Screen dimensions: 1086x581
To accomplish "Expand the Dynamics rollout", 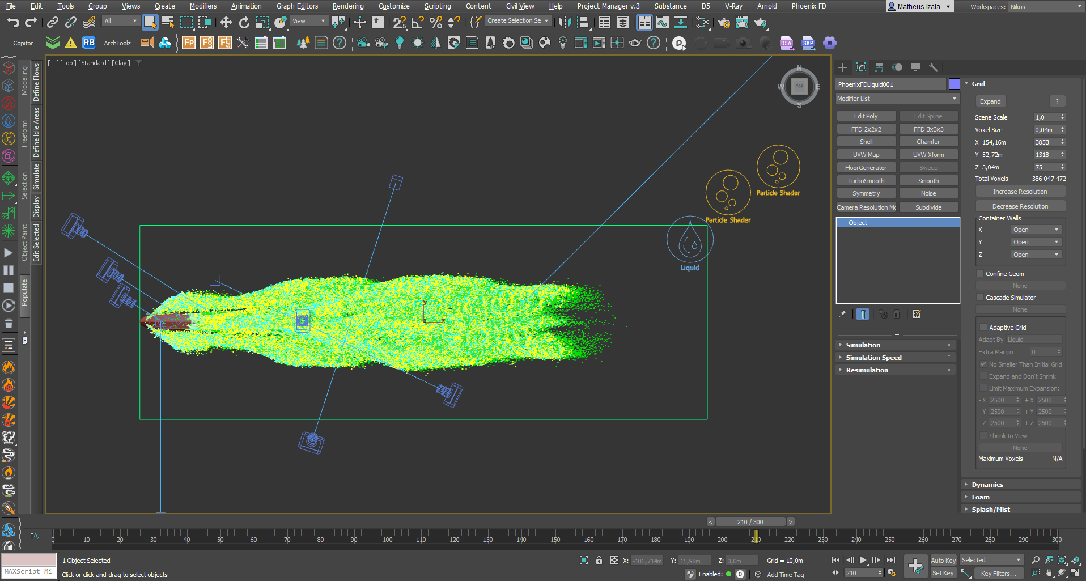I will click(x=1021, y=485).
